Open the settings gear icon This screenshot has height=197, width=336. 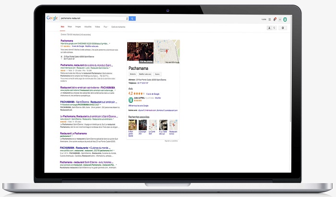(283, 28)
